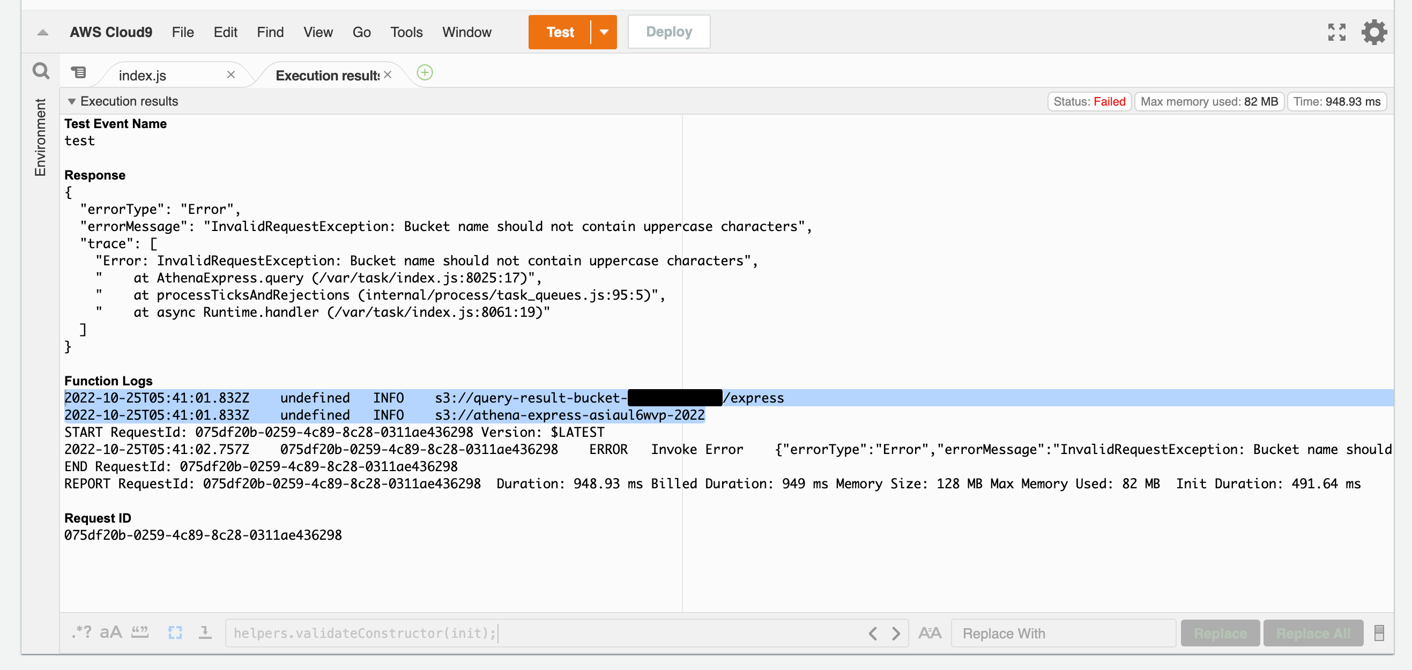Click the Replace With input field
This screenshot has width=1412, height=670.
click(x=1064, y=633)
